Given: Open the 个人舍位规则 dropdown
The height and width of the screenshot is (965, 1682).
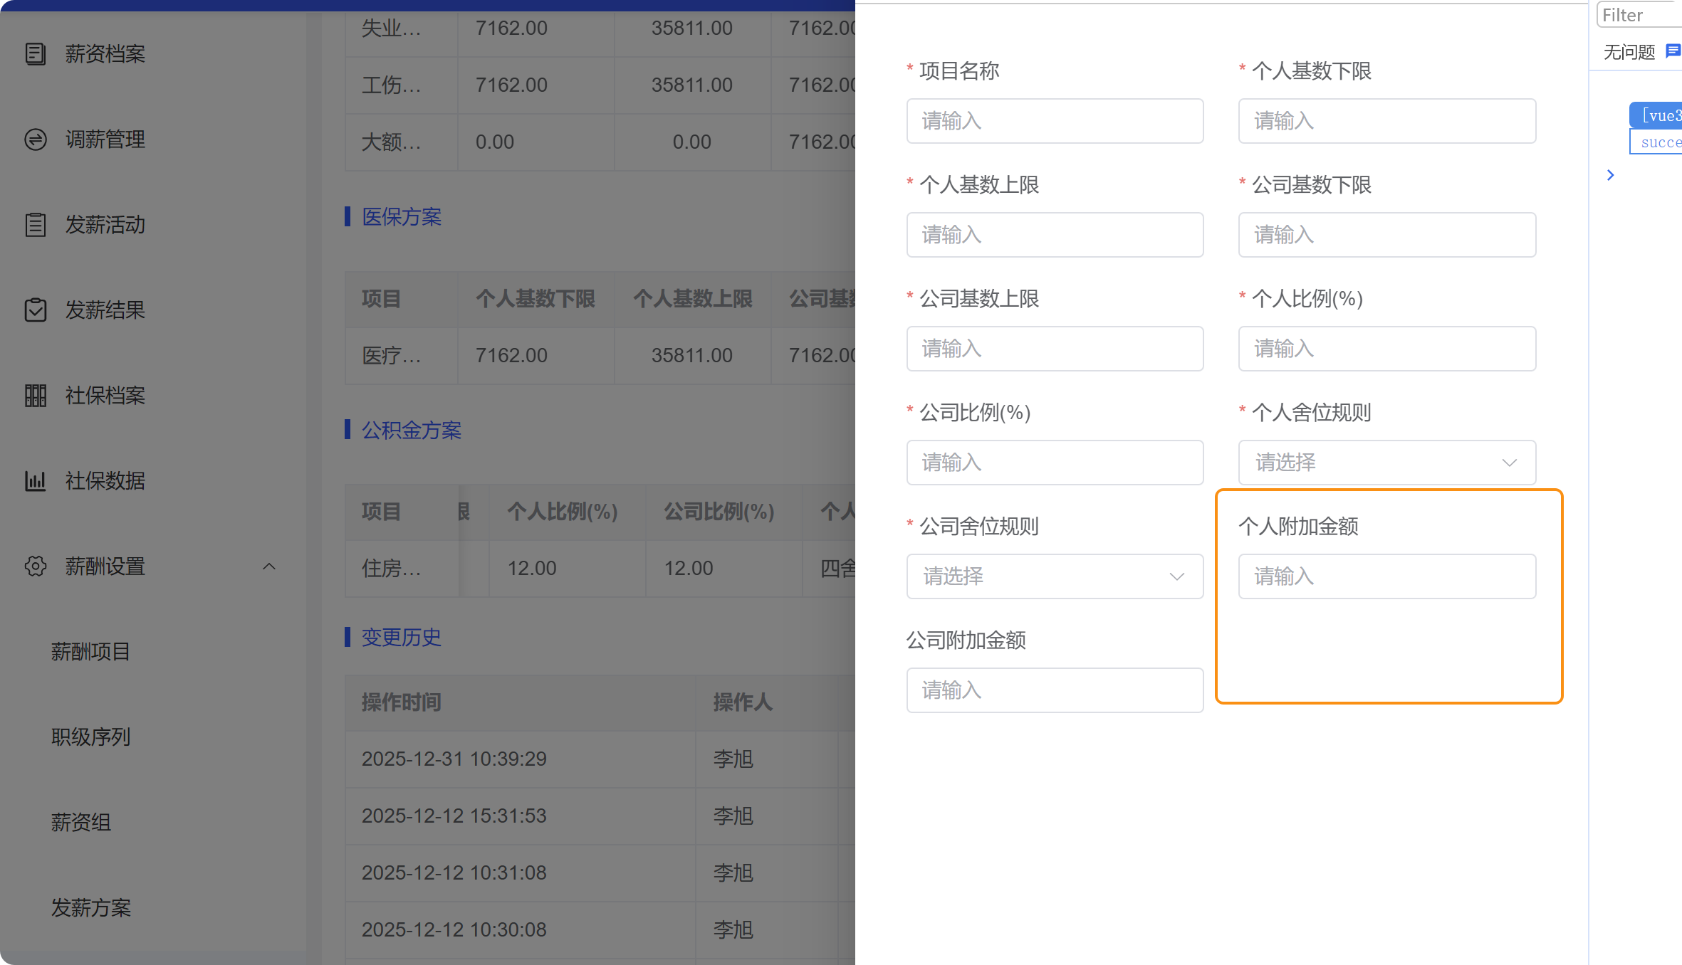Looking at the screenshot, I should tap(1386, 463).
